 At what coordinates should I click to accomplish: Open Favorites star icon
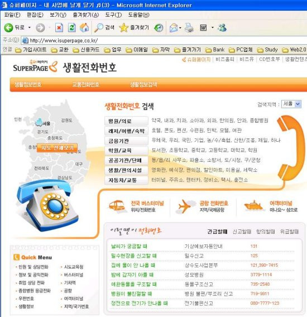(123, 28)
